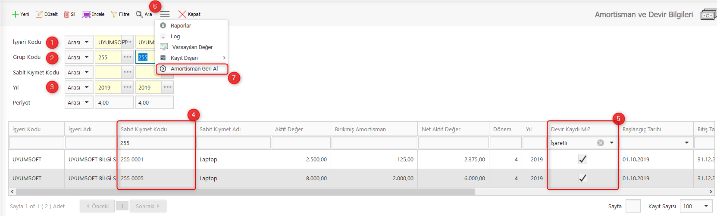Clear the İşaretli filter with the X

click(601, 143)
